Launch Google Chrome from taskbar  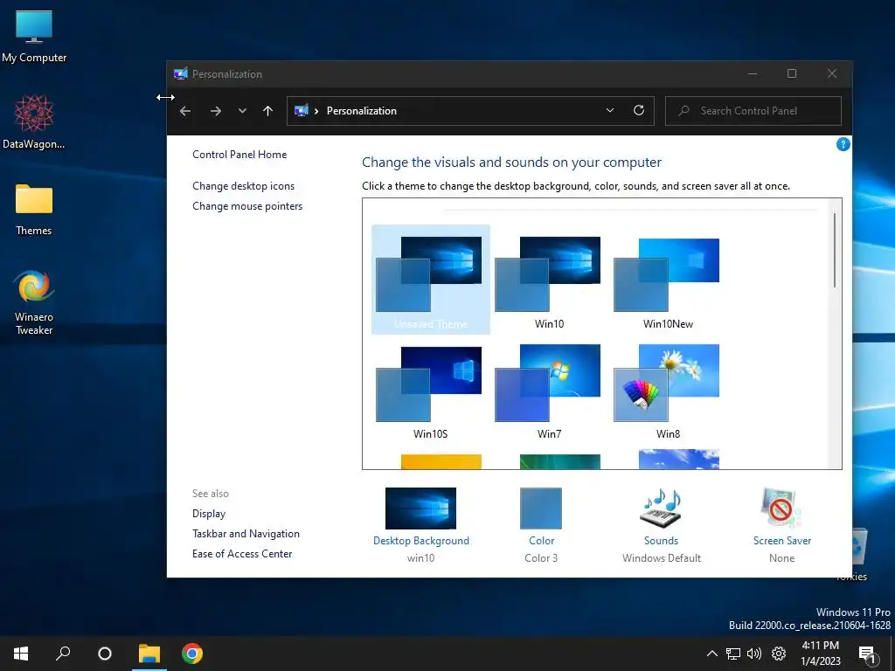pyautogui.click(x=191, y=654)
